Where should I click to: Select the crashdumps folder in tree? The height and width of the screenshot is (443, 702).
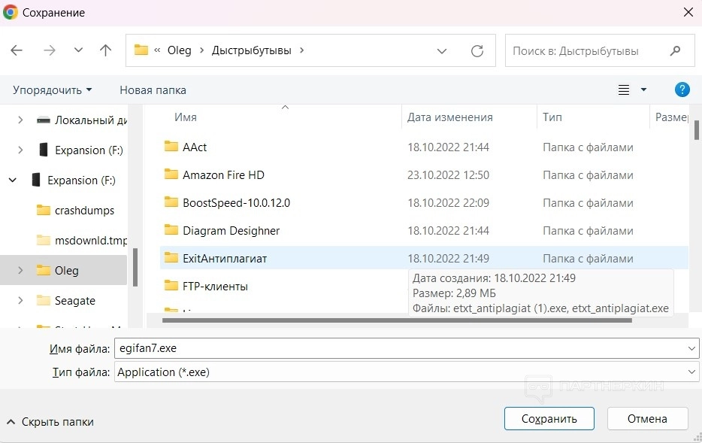pyautogui.click(x=84, y=210)
